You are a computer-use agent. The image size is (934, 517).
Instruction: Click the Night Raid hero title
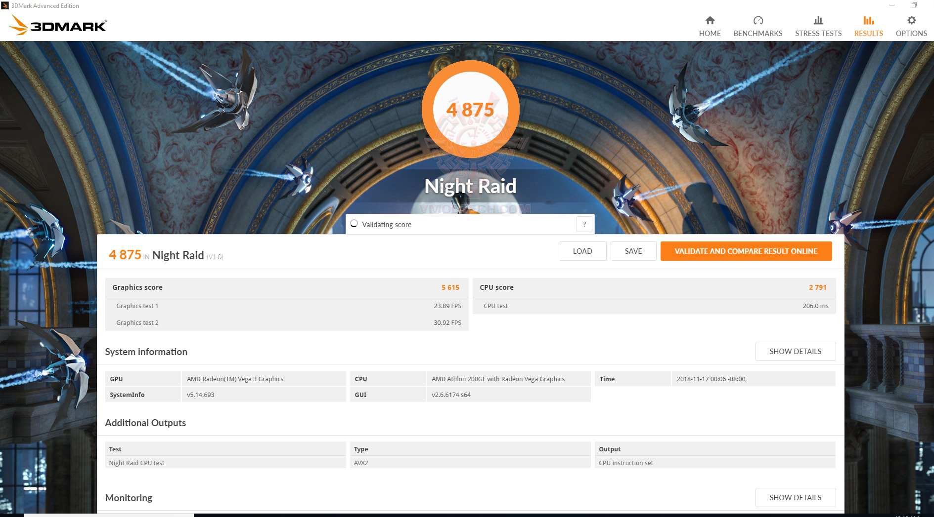(470, 186)
